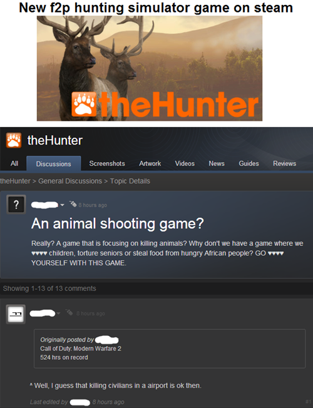Viewport: 313px width, 408px height.
Task: Switch to the Discussions tab
Action: tap(54, 163)
